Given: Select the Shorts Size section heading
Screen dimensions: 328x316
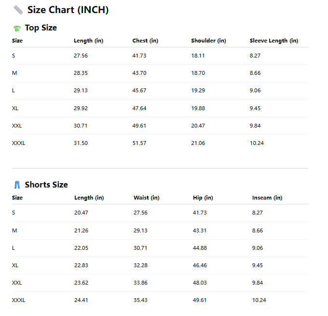Looking at the screenshot, I should point(46,185).
